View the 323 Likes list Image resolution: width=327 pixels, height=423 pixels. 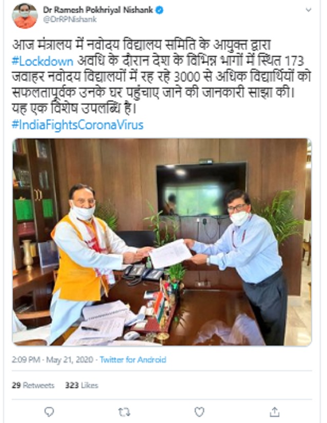click(x=81, y=385)
